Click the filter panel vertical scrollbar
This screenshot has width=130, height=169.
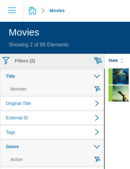coord(104,118)
